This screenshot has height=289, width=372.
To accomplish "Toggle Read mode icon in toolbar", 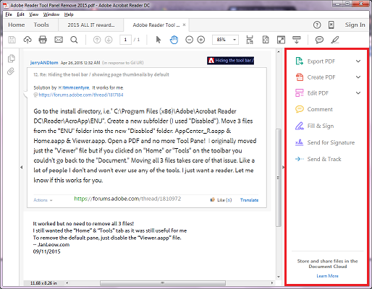I will [x=297, y=40].
